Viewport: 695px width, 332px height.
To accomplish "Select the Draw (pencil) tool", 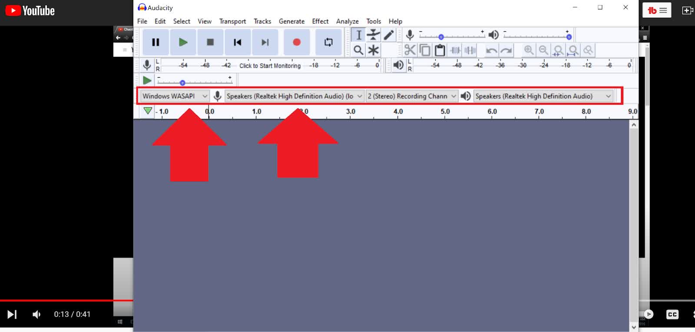I will tap(388, 35).
